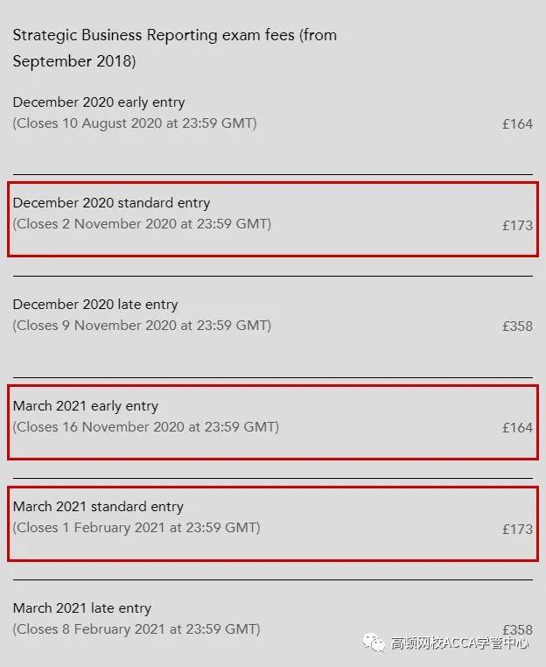The width and height of the screenshot is (546, 667).
Task: Select March 2021 late entry title
Action: click(82, 608)
